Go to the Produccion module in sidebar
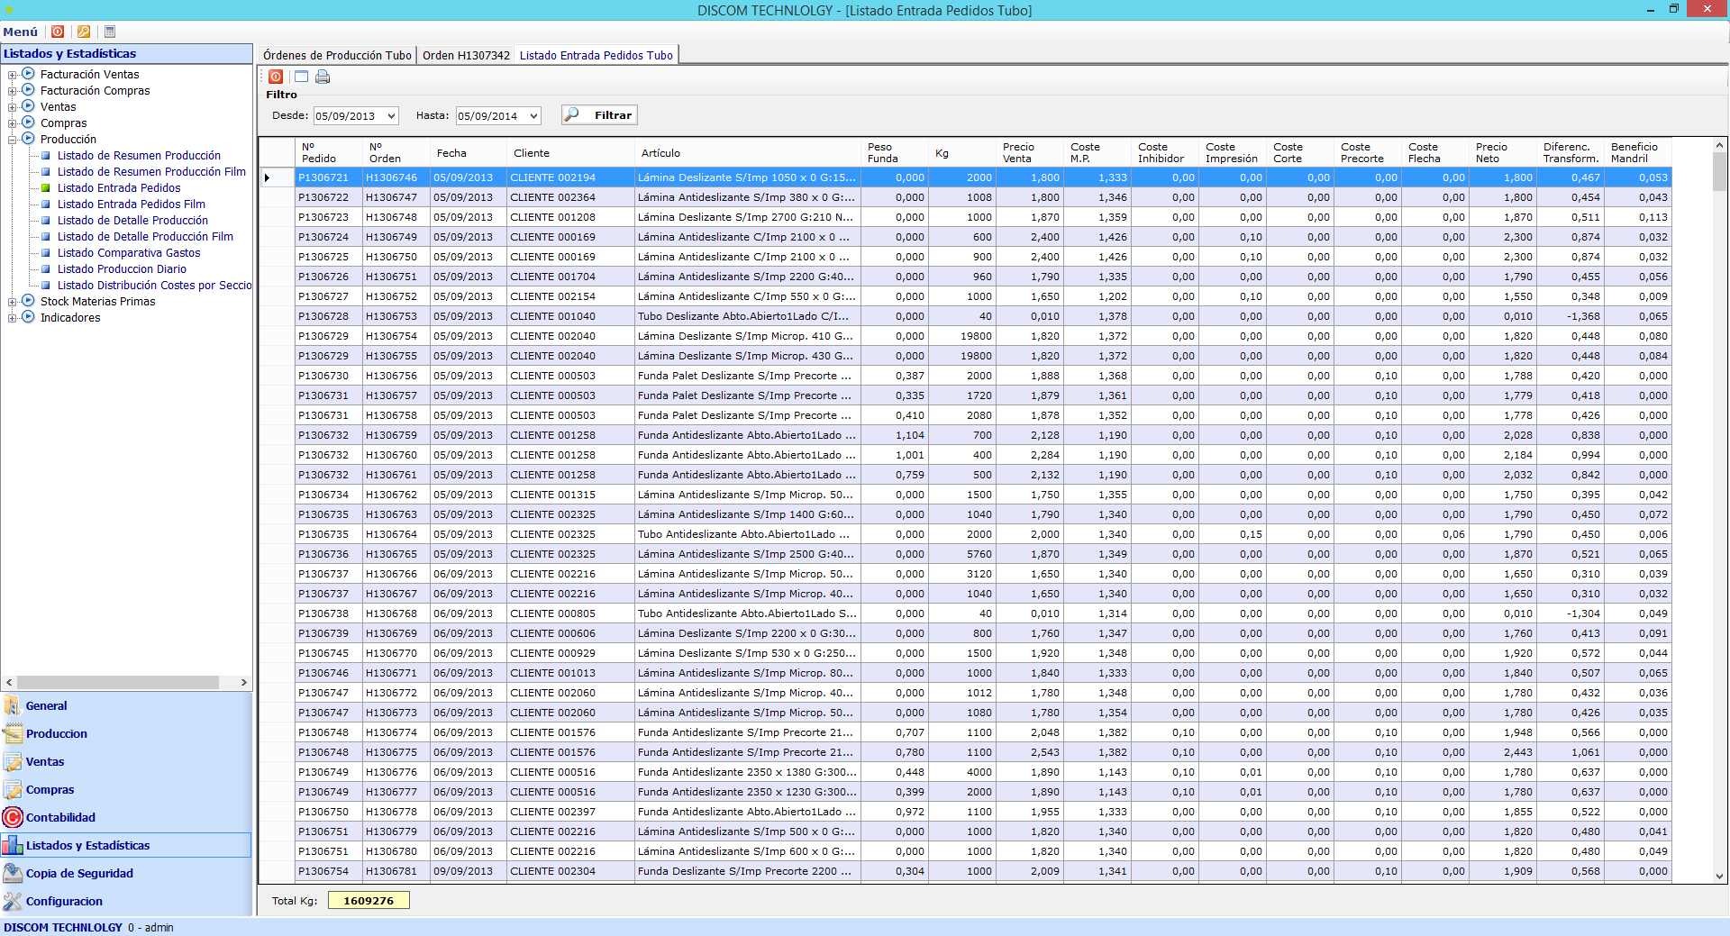 56,733
